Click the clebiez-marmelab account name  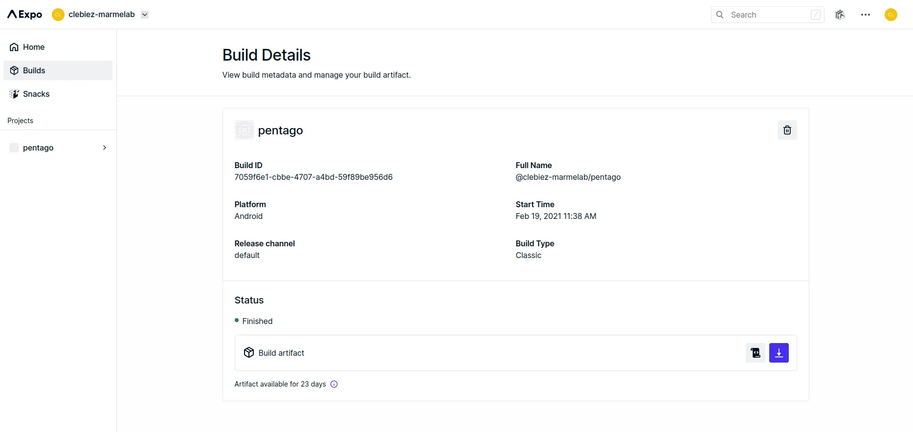tap(101, 15)
